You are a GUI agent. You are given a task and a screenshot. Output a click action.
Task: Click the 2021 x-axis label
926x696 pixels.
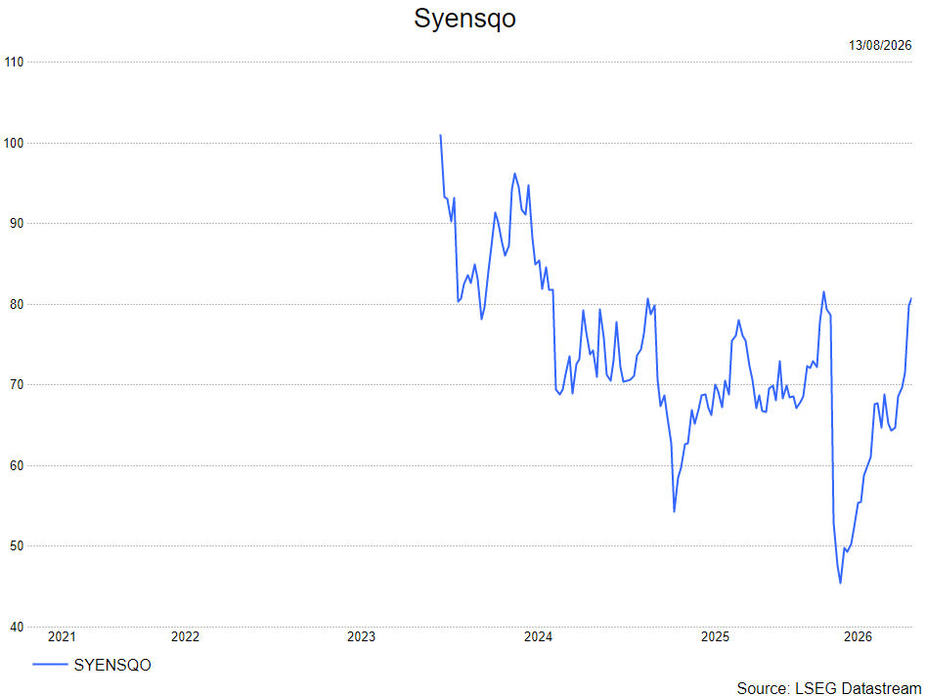point(62,636)
